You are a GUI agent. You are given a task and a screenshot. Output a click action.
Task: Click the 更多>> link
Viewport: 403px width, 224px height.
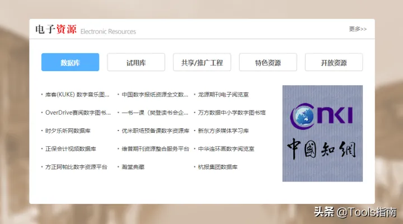tap(358, 29)
